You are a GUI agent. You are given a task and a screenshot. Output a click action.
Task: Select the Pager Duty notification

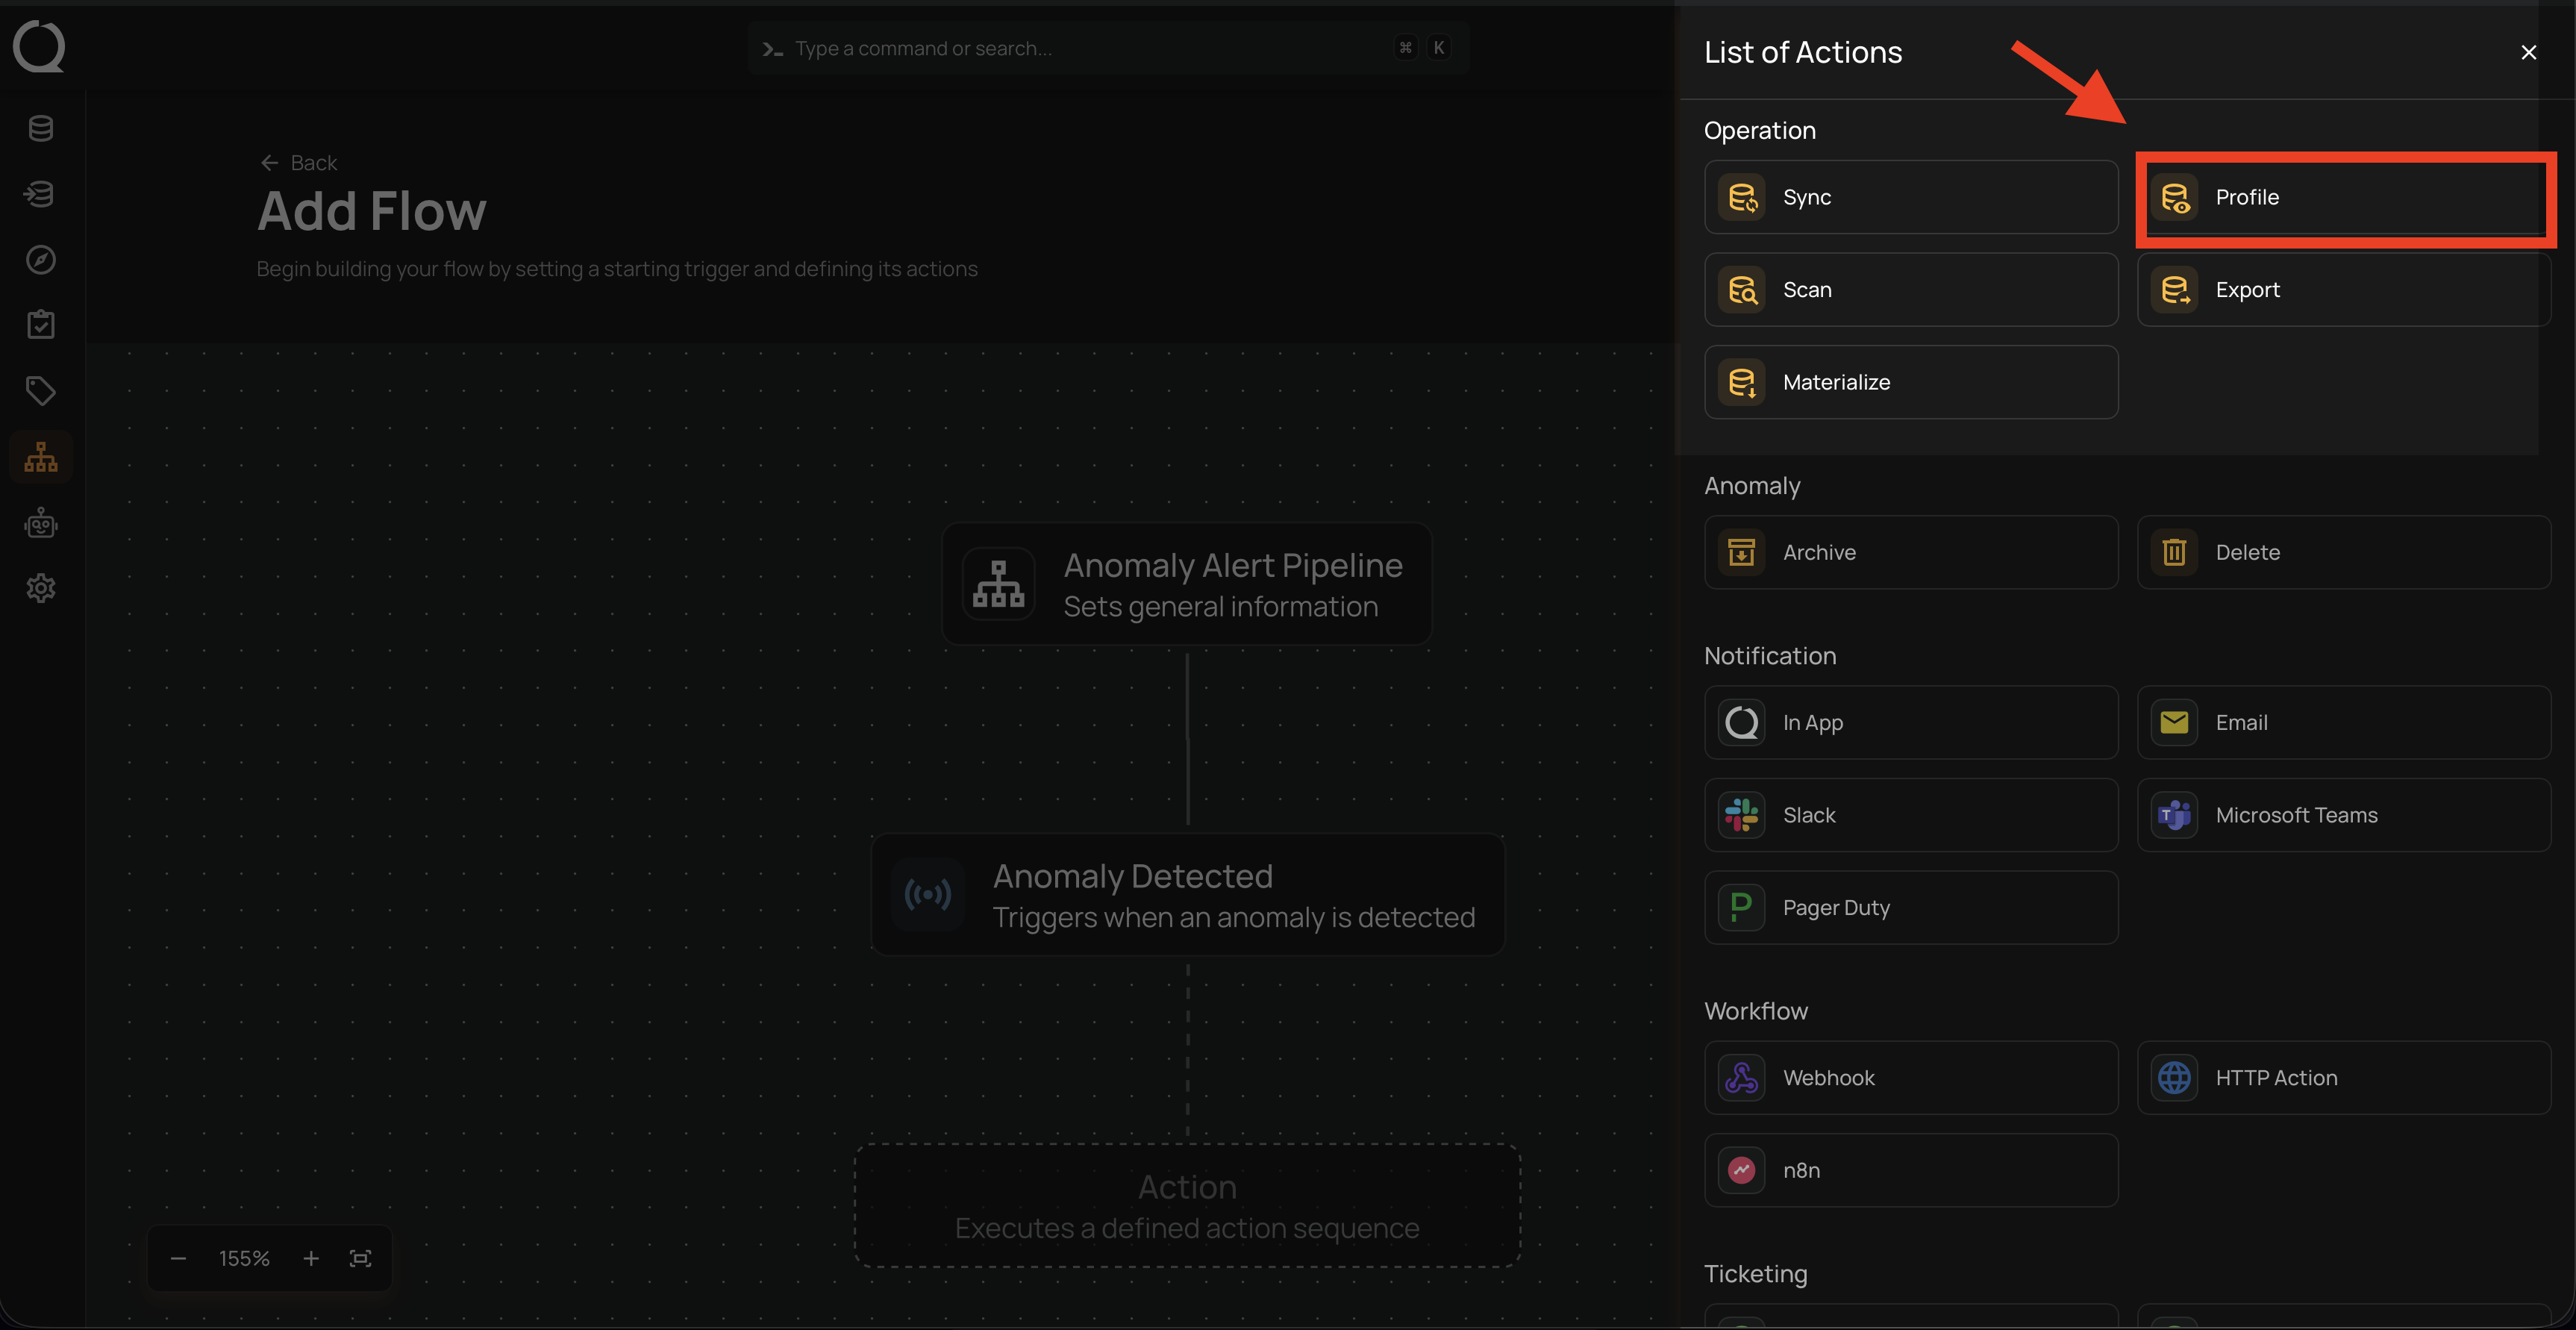point(1910,908)
